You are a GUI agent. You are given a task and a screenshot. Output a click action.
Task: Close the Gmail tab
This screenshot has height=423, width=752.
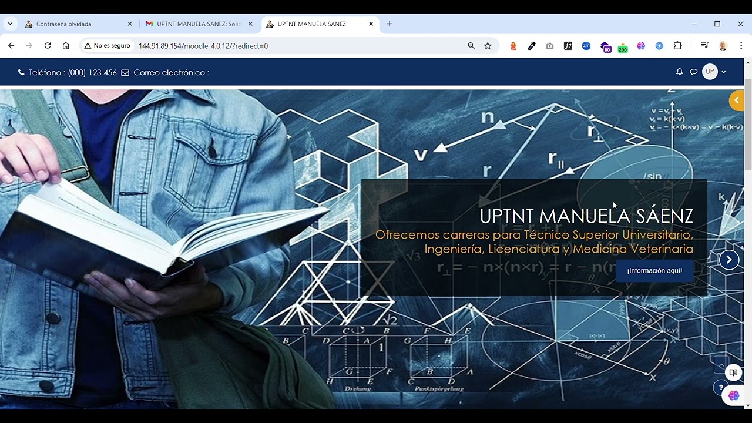click(x=250, y=24)
